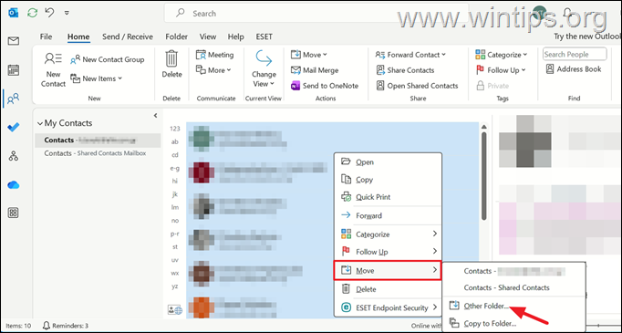Image resolution: width=622 pixels, height=333 pixels.
Task: Open Categorize submenu in context menu
Action: (x=388, y=234)
